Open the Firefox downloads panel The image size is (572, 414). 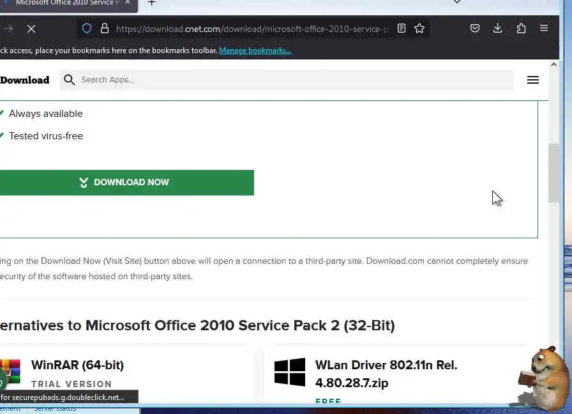coord(498,29)
